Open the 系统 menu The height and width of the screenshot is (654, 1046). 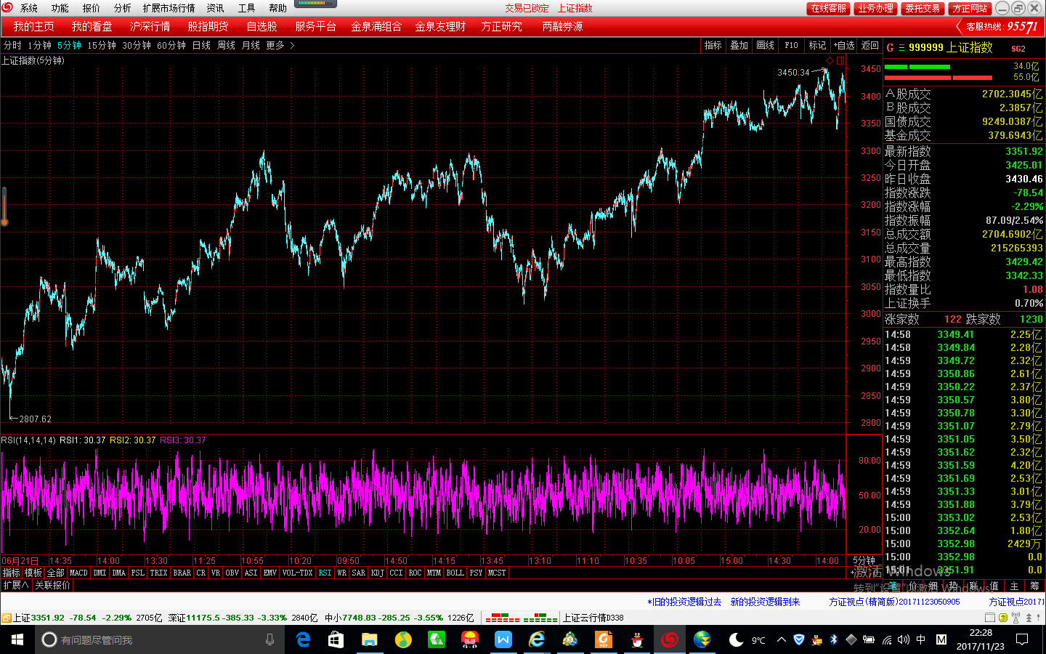coord(29,8)
